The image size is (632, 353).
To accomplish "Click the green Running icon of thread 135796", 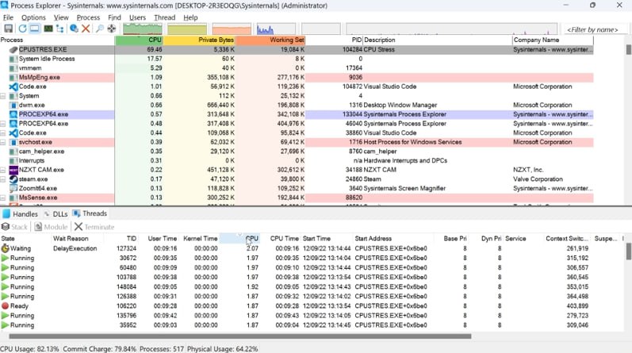I will click(x=6, y=316).
